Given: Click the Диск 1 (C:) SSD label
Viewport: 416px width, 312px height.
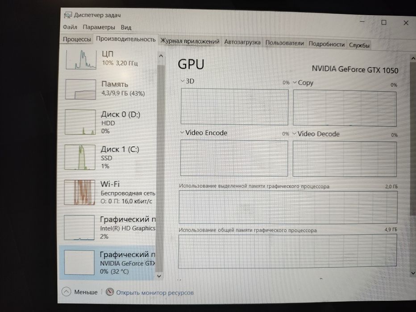Looking at the screenshot, I should pos(120,157).
